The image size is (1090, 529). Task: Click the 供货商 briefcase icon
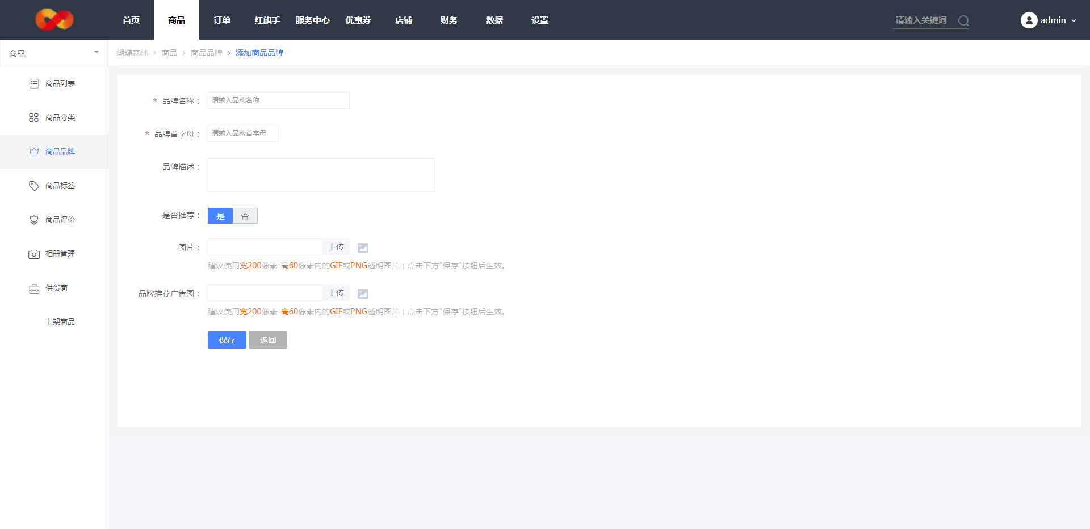(34, 288)
